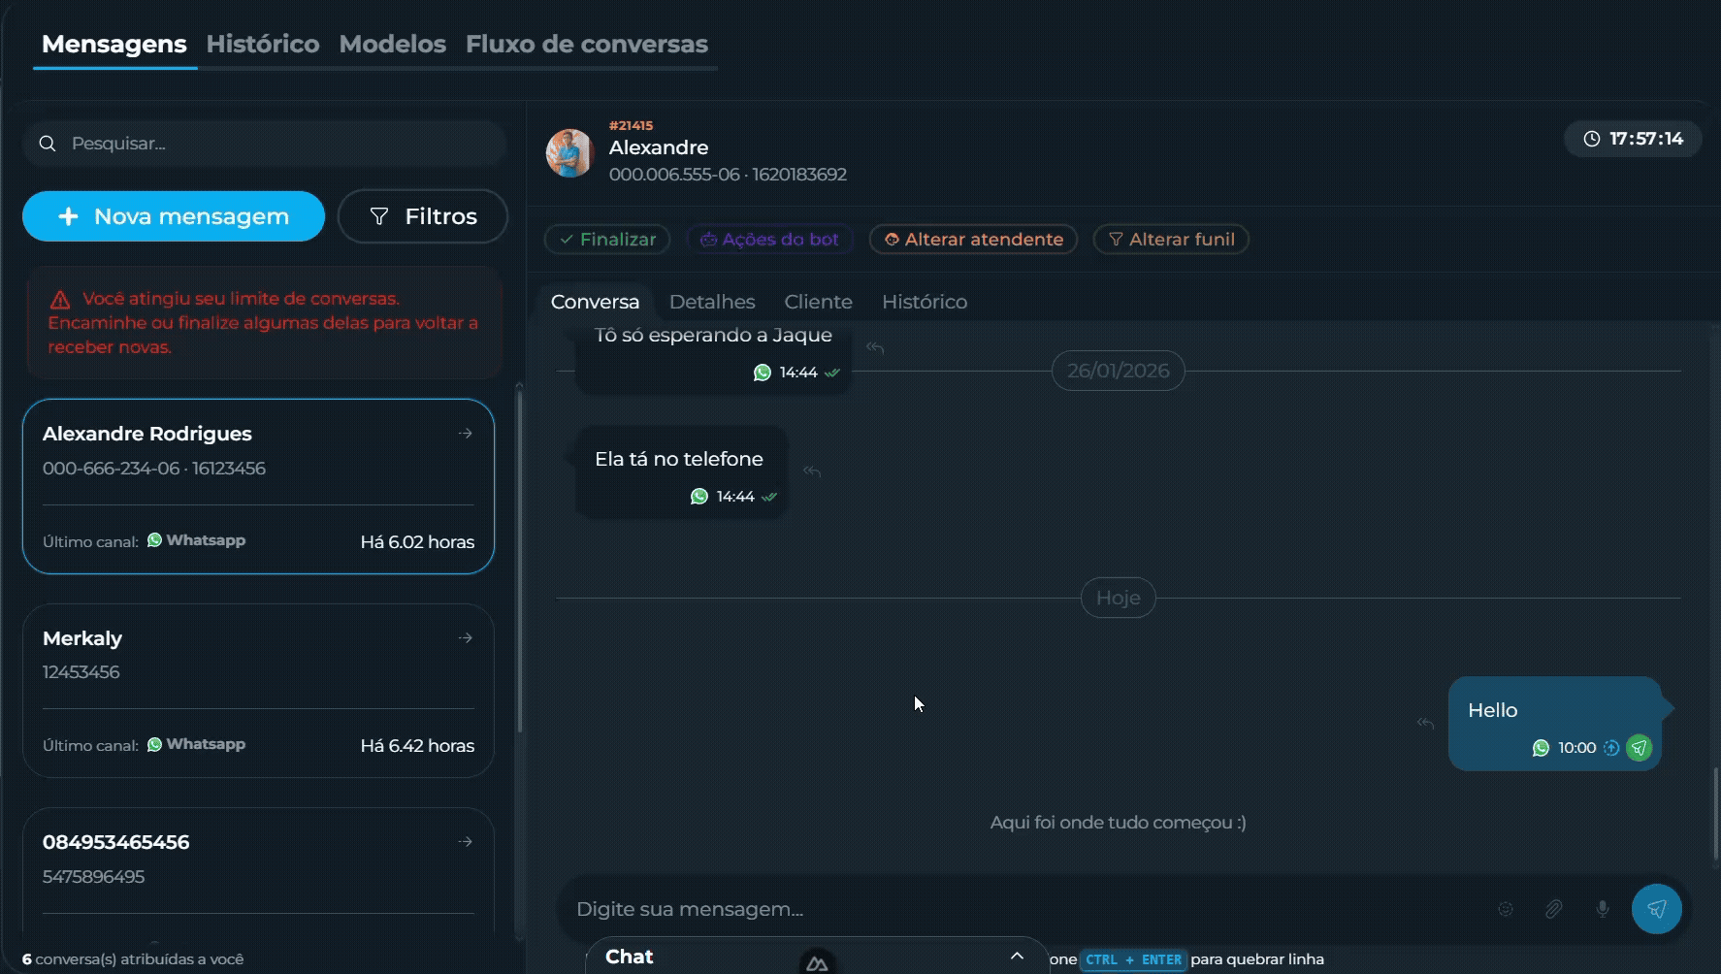Image resolution: width=1721 pixels, height=974 pixels.
Task: Click the 17:57:14 timer badge
Action: (x=1633, y=139)
